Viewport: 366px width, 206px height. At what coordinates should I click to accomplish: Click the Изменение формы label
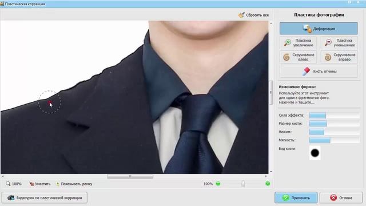click(x=297, y=87)
